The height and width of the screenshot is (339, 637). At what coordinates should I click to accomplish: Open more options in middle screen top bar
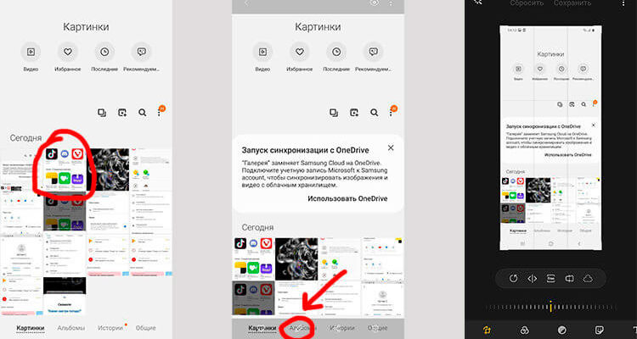tap(391, 3)
